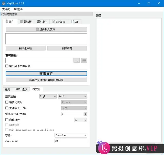This screenshot has height=155, width=164.
Task: Switch to the HTML 选项 tab
Action: click(x=21, y=89)
